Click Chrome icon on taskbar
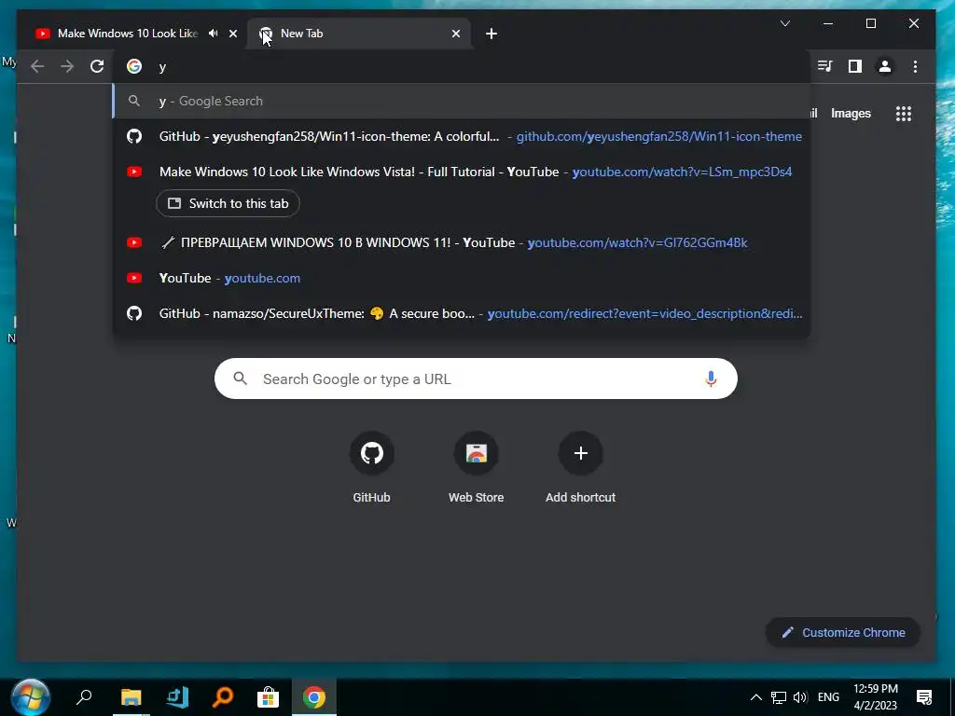Image resolution: width=955 pixels, height=716 pixels. 313,697
